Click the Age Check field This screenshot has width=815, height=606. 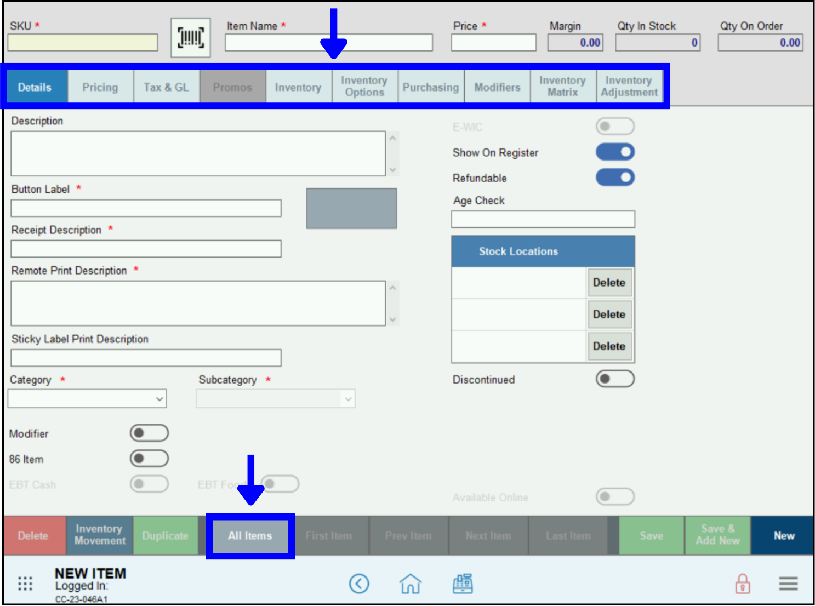click(x=543, y=219)
